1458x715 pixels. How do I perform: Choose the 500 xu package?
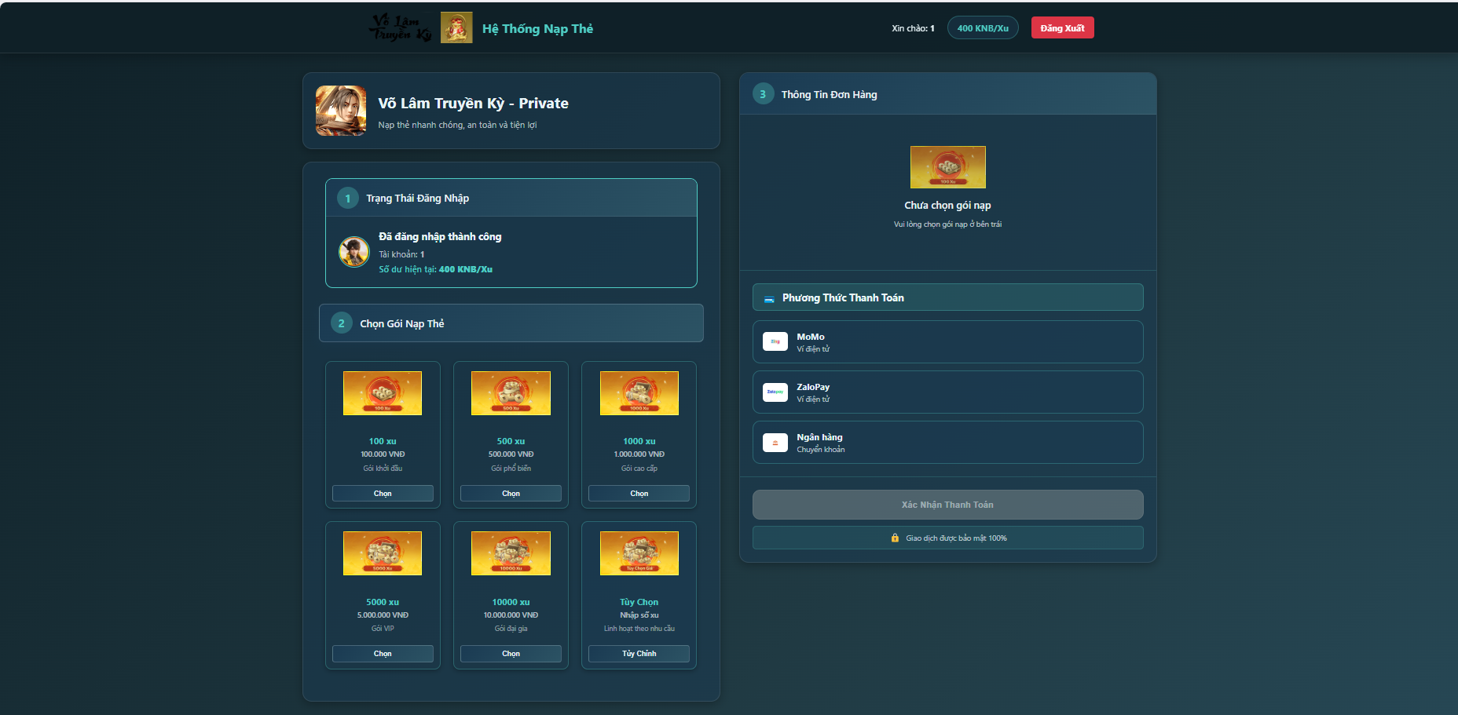(511, 494)
